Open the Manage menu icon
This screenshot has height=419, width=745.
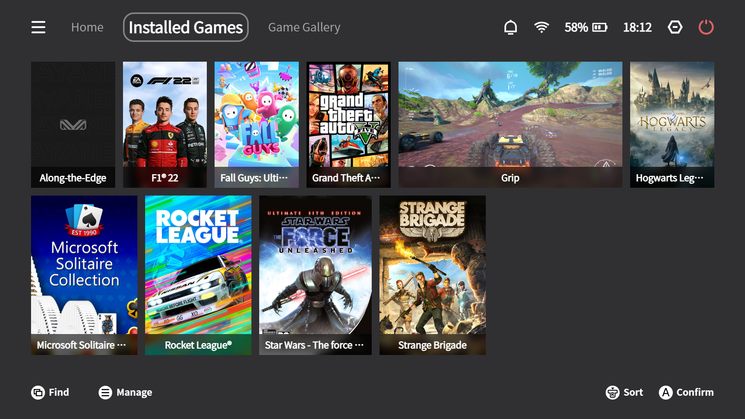coord(105,393)
